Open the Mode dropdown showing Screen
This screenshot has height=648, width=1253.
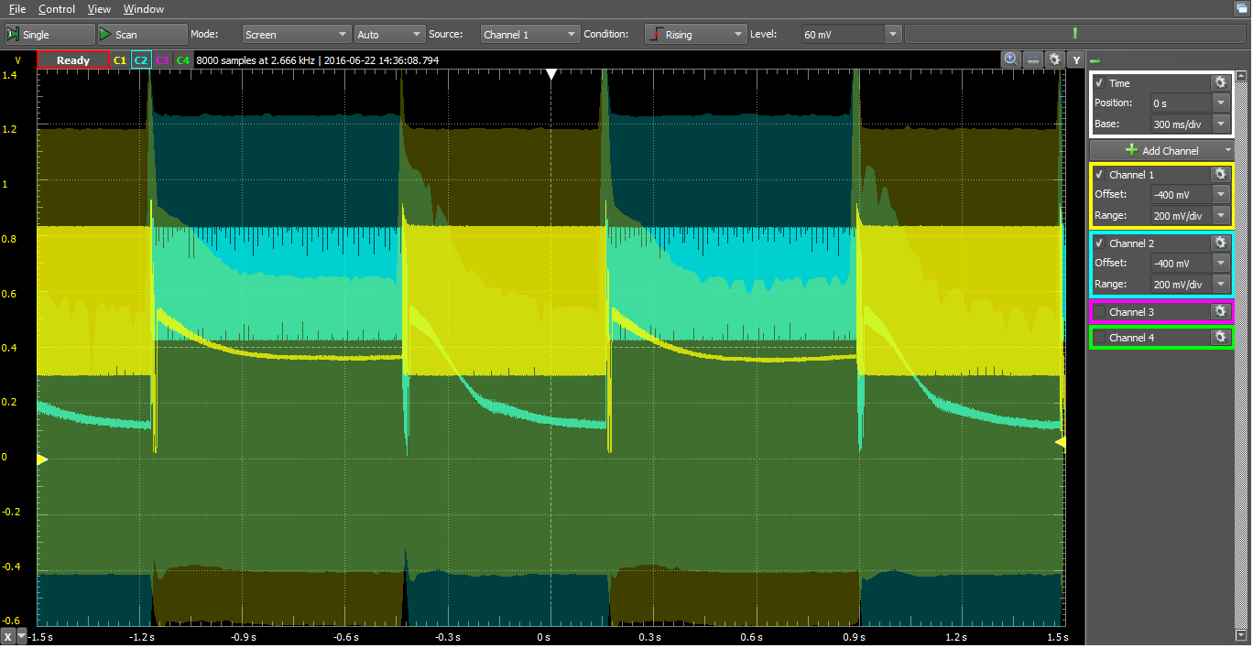coord(296,35)
